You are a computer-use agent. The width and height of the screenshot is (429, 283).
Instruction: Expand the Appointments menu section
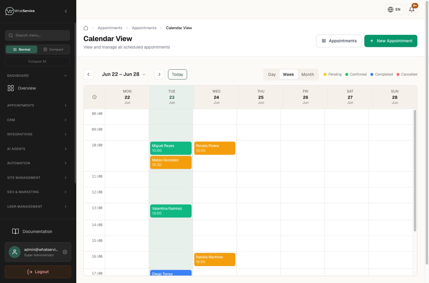37,105
